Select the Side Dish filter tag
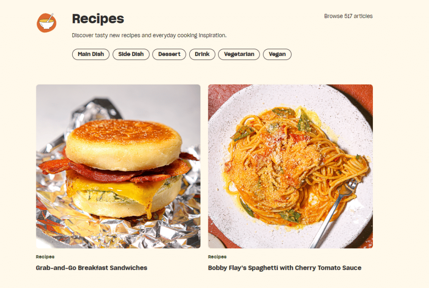The height and width of the screenshot is (288, 429). coord(131,54)
